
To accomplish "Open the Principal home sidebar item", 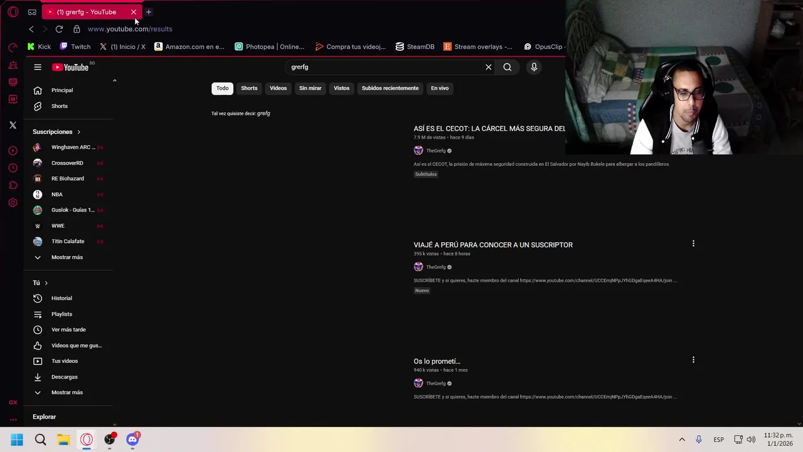I will [68, 90].
